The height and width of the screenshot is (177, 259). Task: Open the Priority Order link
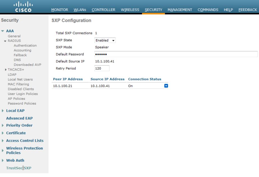pyautogui.click(x=19, y=125)
